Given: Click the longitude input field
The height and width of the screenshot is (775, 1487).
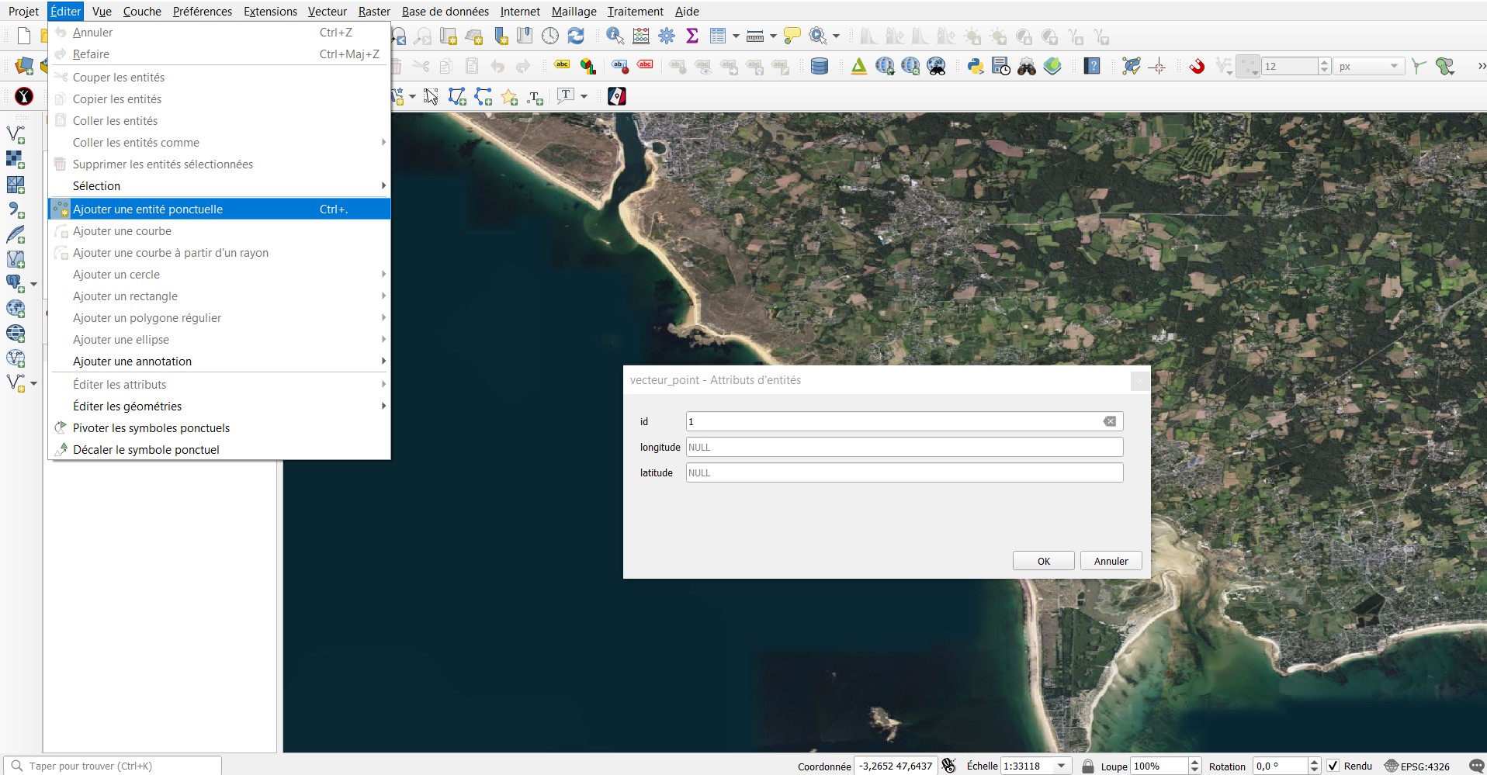Looking at the screenshot, I should 905,447.
